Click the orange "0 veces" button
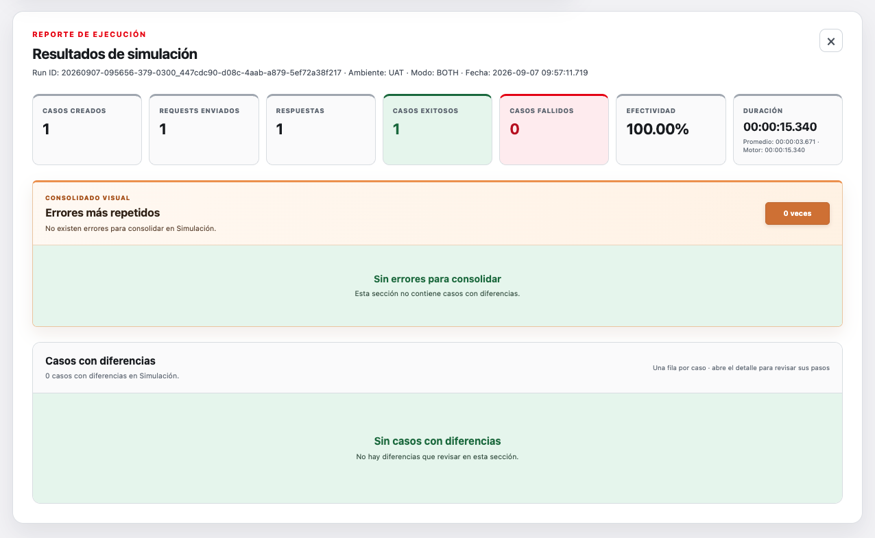875x538 pixels. pos(797,213)
